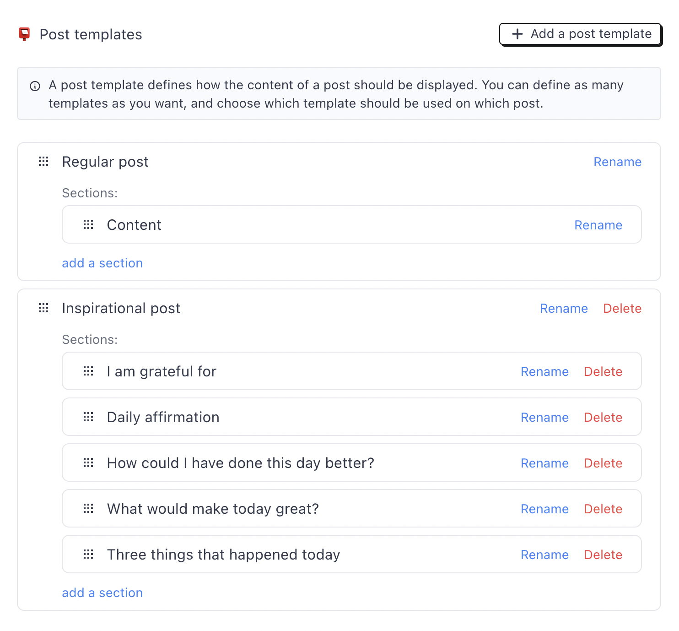Delete Three things that happened today section
Viewport: 679px width, 631px height.
[x=603, y=555]
